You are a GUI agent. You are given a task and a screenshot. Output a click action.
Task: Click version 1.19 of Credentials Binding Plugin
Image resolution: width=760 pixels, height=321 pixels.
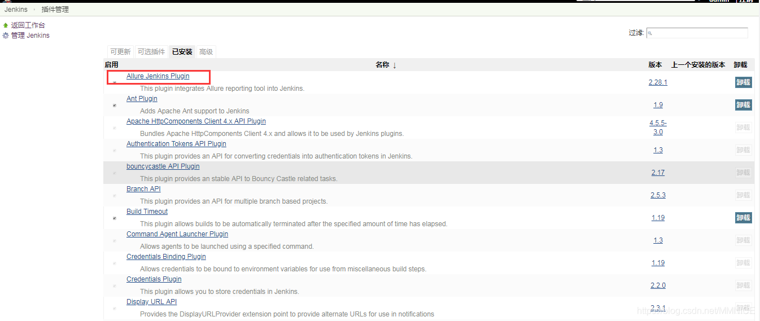tap(658, 263)
